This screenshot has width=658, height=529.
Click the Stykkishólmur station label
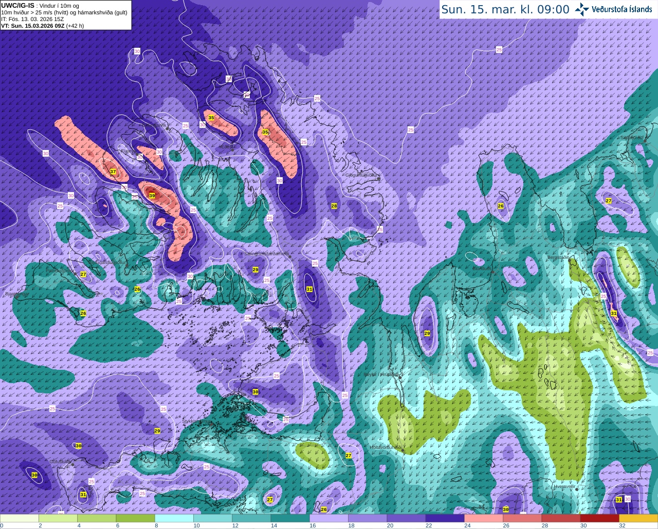[x=196, y=421]
